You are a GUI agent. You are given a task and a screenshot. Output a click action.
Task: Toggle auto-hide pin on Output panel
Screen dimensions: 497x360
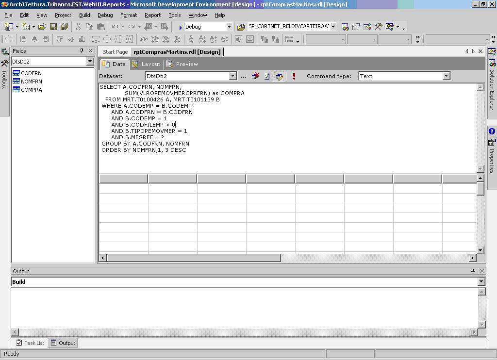click(473, 271)
